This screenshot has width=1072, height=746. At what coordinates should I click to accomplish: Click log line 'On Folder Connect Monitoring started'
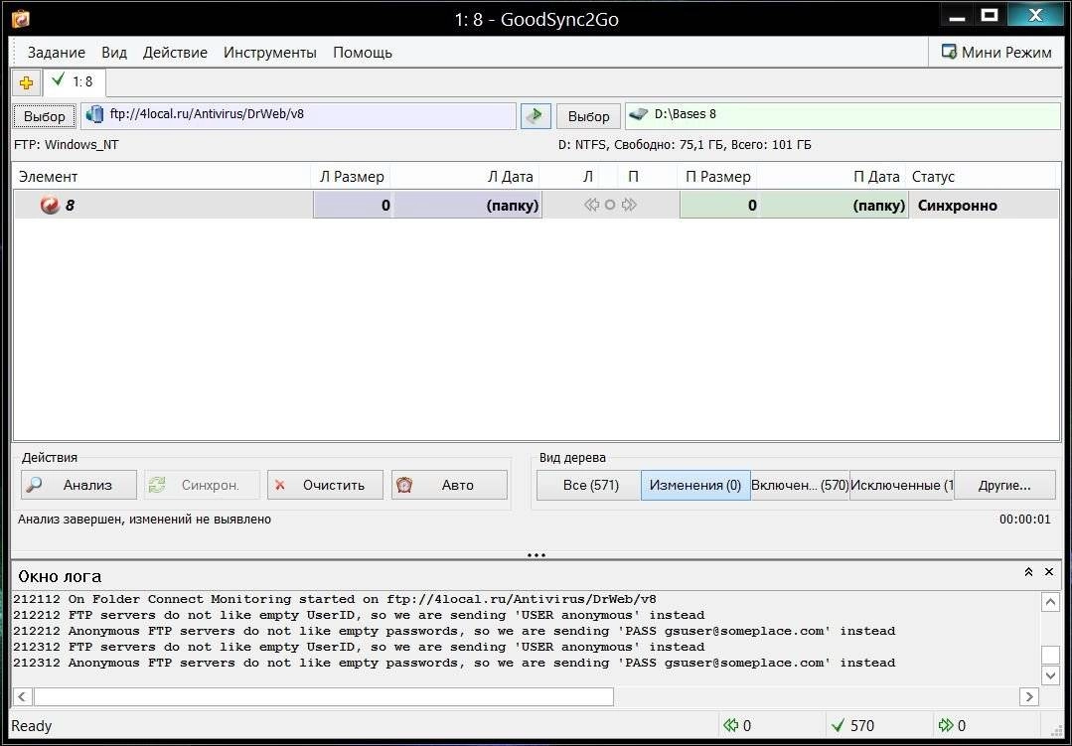[x=335, y=599]
